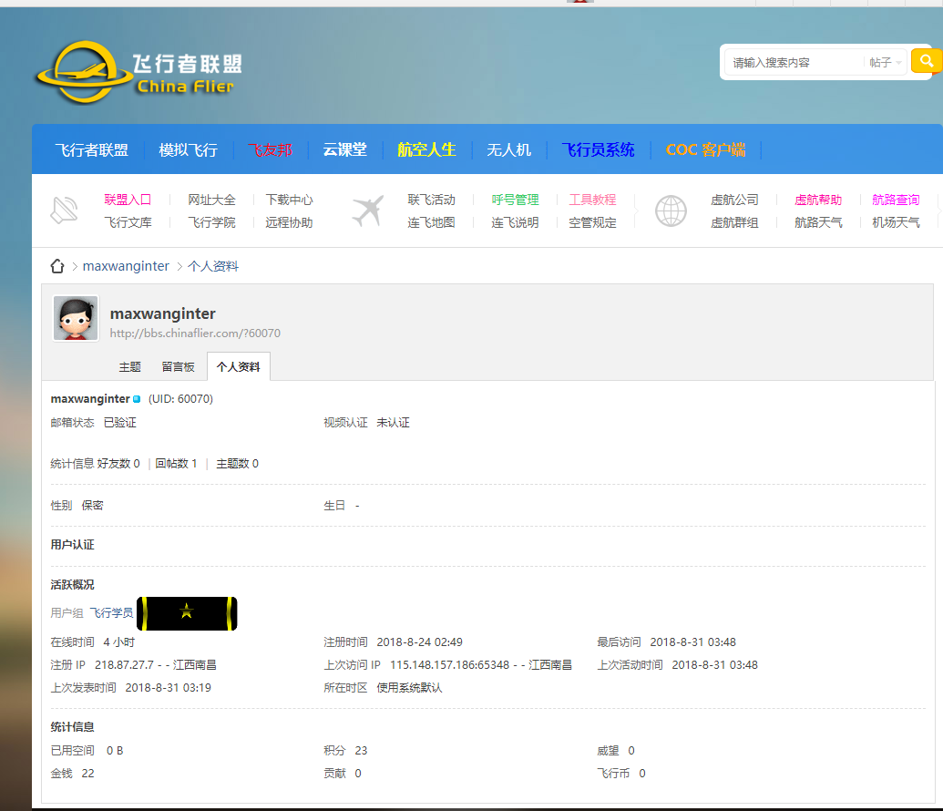The height and width of the screenshot is (811, 943).
Task: Click the 连飞地图 link
Action: coord(431,222)
